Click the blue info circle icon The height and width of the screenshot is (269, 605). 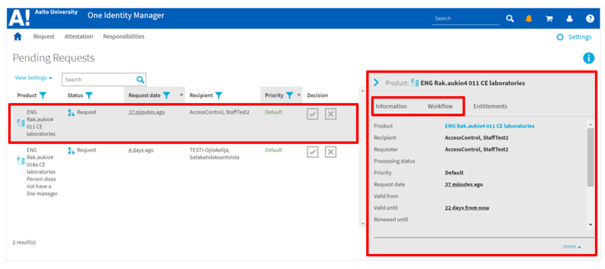tap(588, 58)
